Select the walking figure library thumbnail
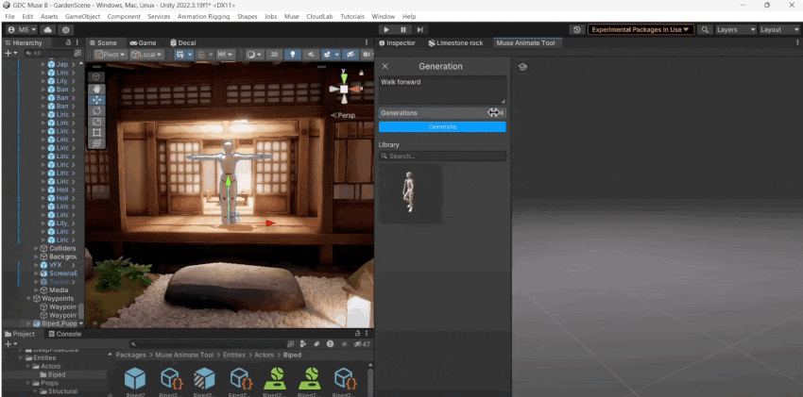The width and height of the screenshot is (803, 397). pos(411,193)
